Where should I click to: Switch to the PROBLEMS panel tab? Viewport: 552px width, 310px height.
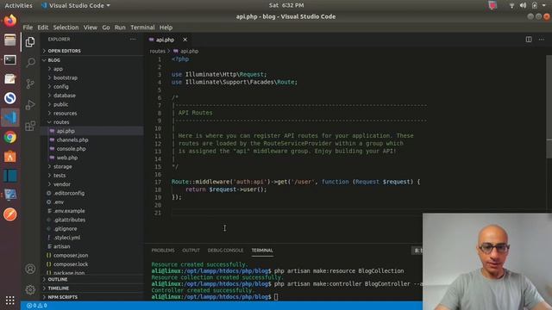(x=163, y=251)
